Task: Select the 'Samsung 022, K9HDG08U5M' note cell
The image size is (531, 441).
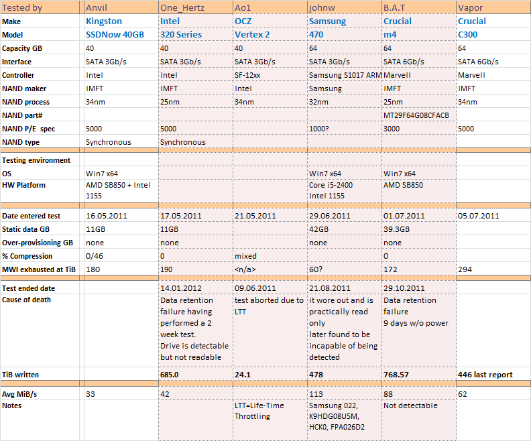Action: coord(345,420)
